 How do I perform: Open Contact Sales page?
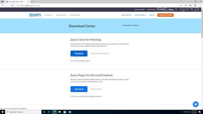pos(75,15)
